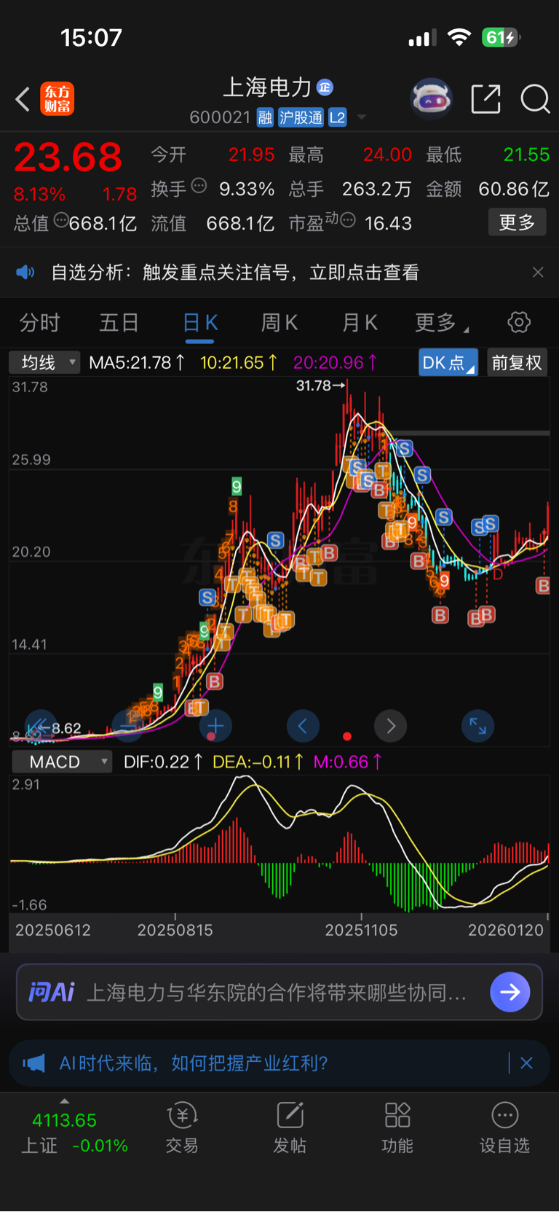Switch to 分时 chart tab
Viewport: 559px width, 1212px height.
point(39,323)
